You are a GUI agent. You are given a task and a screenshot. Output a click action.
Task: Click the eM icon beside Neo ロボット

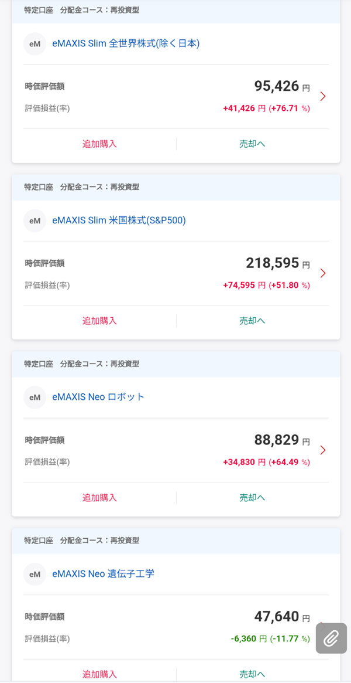point(35,397)
